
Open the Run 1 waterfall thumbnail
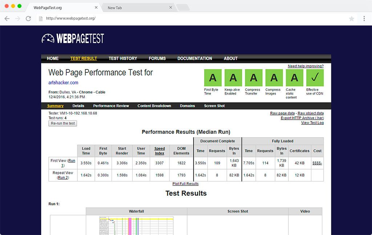coord(137,226)
